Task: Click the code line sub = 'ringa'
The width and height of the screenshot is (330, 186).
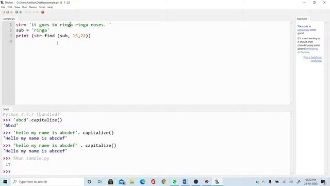Action: [x=32, y=30]
